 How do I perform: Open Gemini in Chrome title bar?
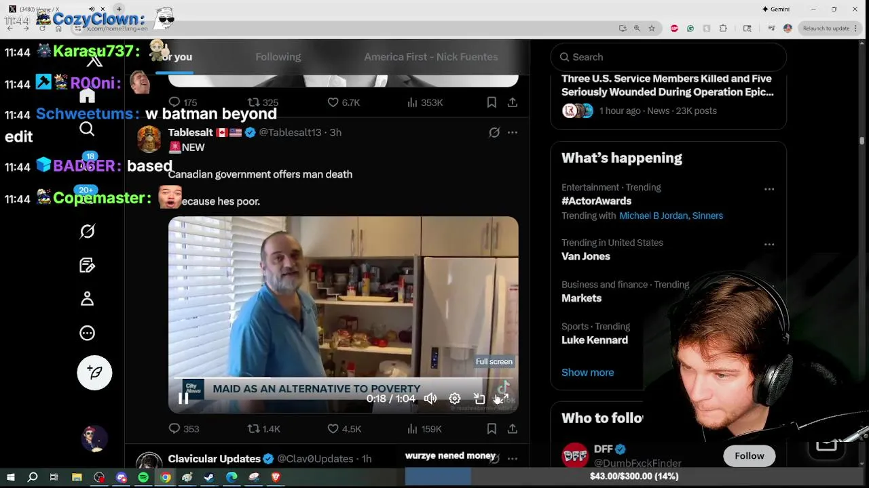click(x=775, y=9)
